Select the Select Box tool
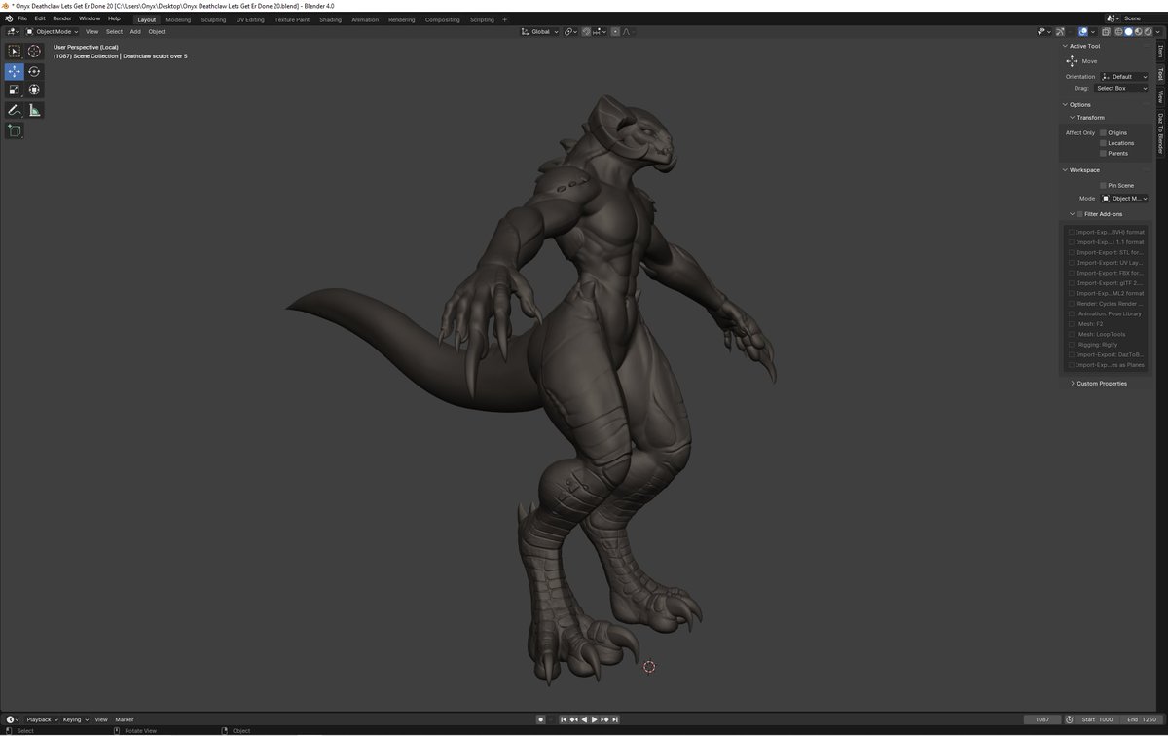Viewport: 1168px width, 736px height. pyautogui.click(x=15, y=51)
